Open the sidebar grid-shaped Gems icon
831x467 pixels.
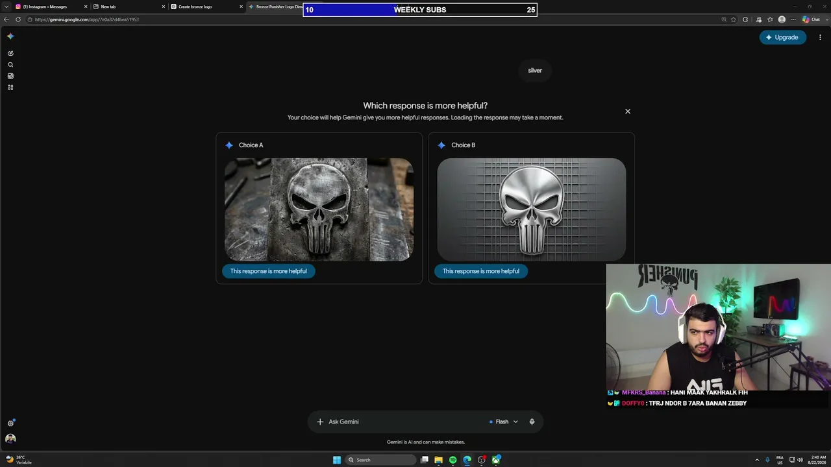click(x=10, y=87)
